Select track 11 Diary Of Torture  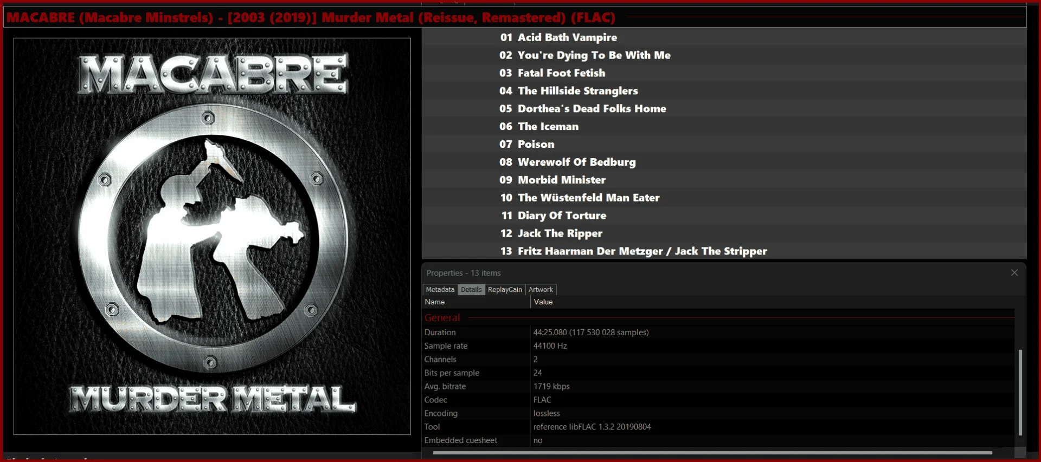coord(724,216)
